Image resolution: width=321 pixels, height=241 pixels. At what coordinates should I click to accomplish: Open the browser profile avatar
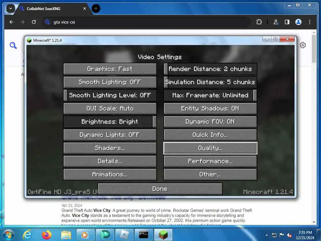click(298, 22)
